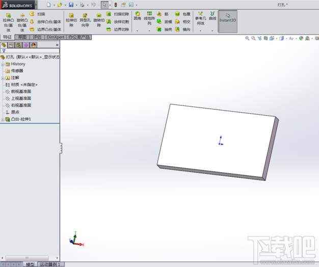
Task: Select the Revolved Cut tool (旋转切除)
Action: (99, 20)
